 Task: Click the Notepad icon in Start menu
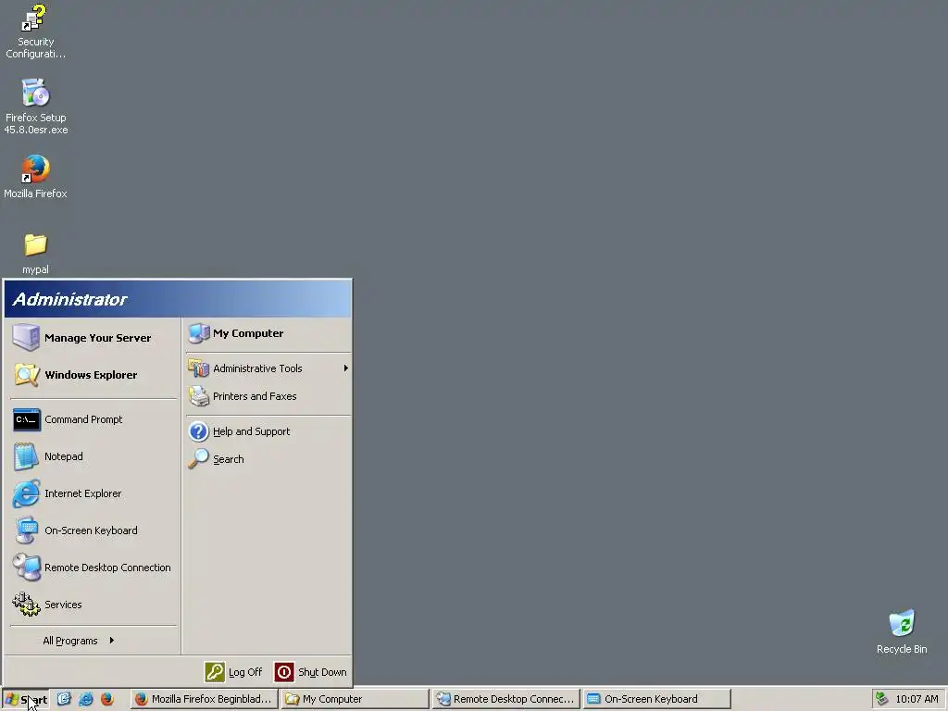pyautogui.click(x=26, y=456)
